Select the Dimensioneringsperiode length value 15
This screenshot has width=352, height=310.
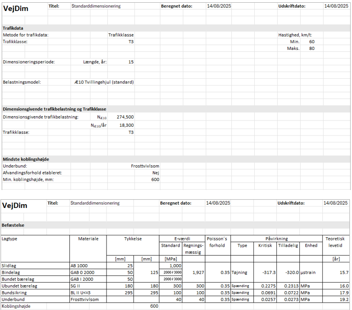(x=131, y=62)
